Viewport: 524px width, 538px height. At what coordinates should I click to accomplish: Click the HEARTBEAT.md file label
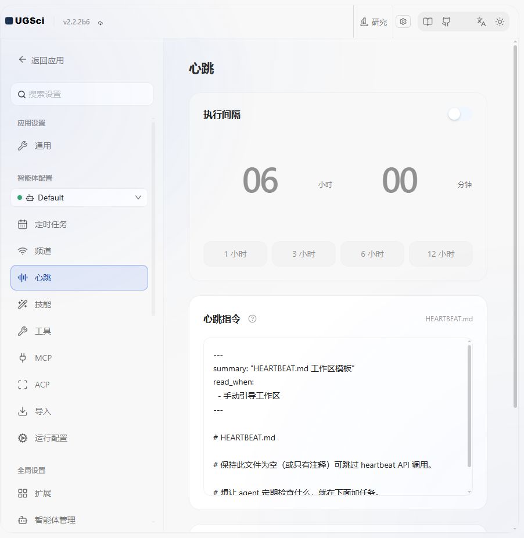(x=449, y=319)
